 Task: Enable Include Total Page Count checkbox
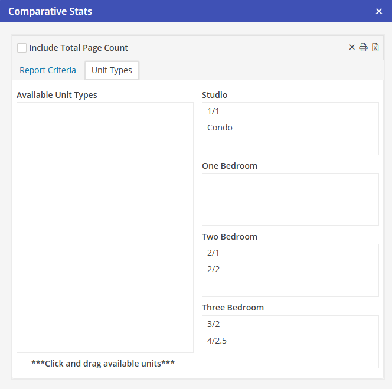tap(22, 48)
